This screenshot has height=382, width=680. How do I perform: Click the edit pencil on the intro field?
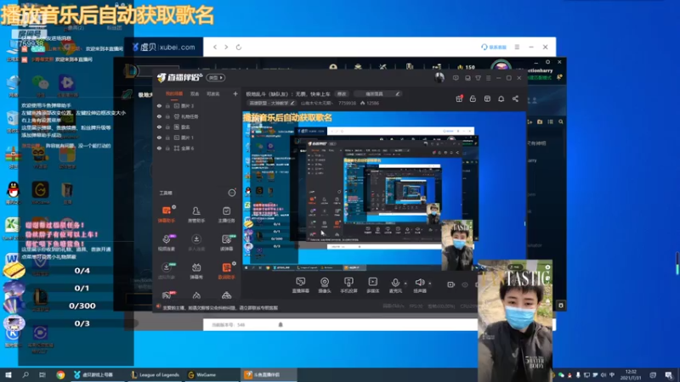point(397,93)
